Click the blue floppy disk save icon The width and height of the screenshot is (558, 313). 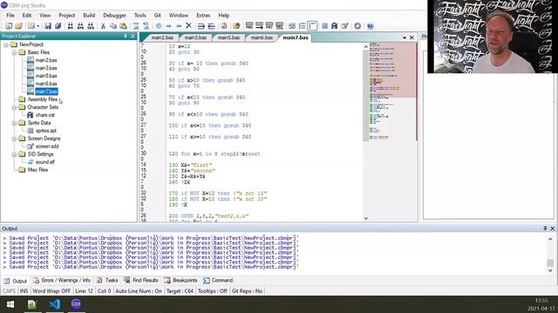[x=48, y=26]
